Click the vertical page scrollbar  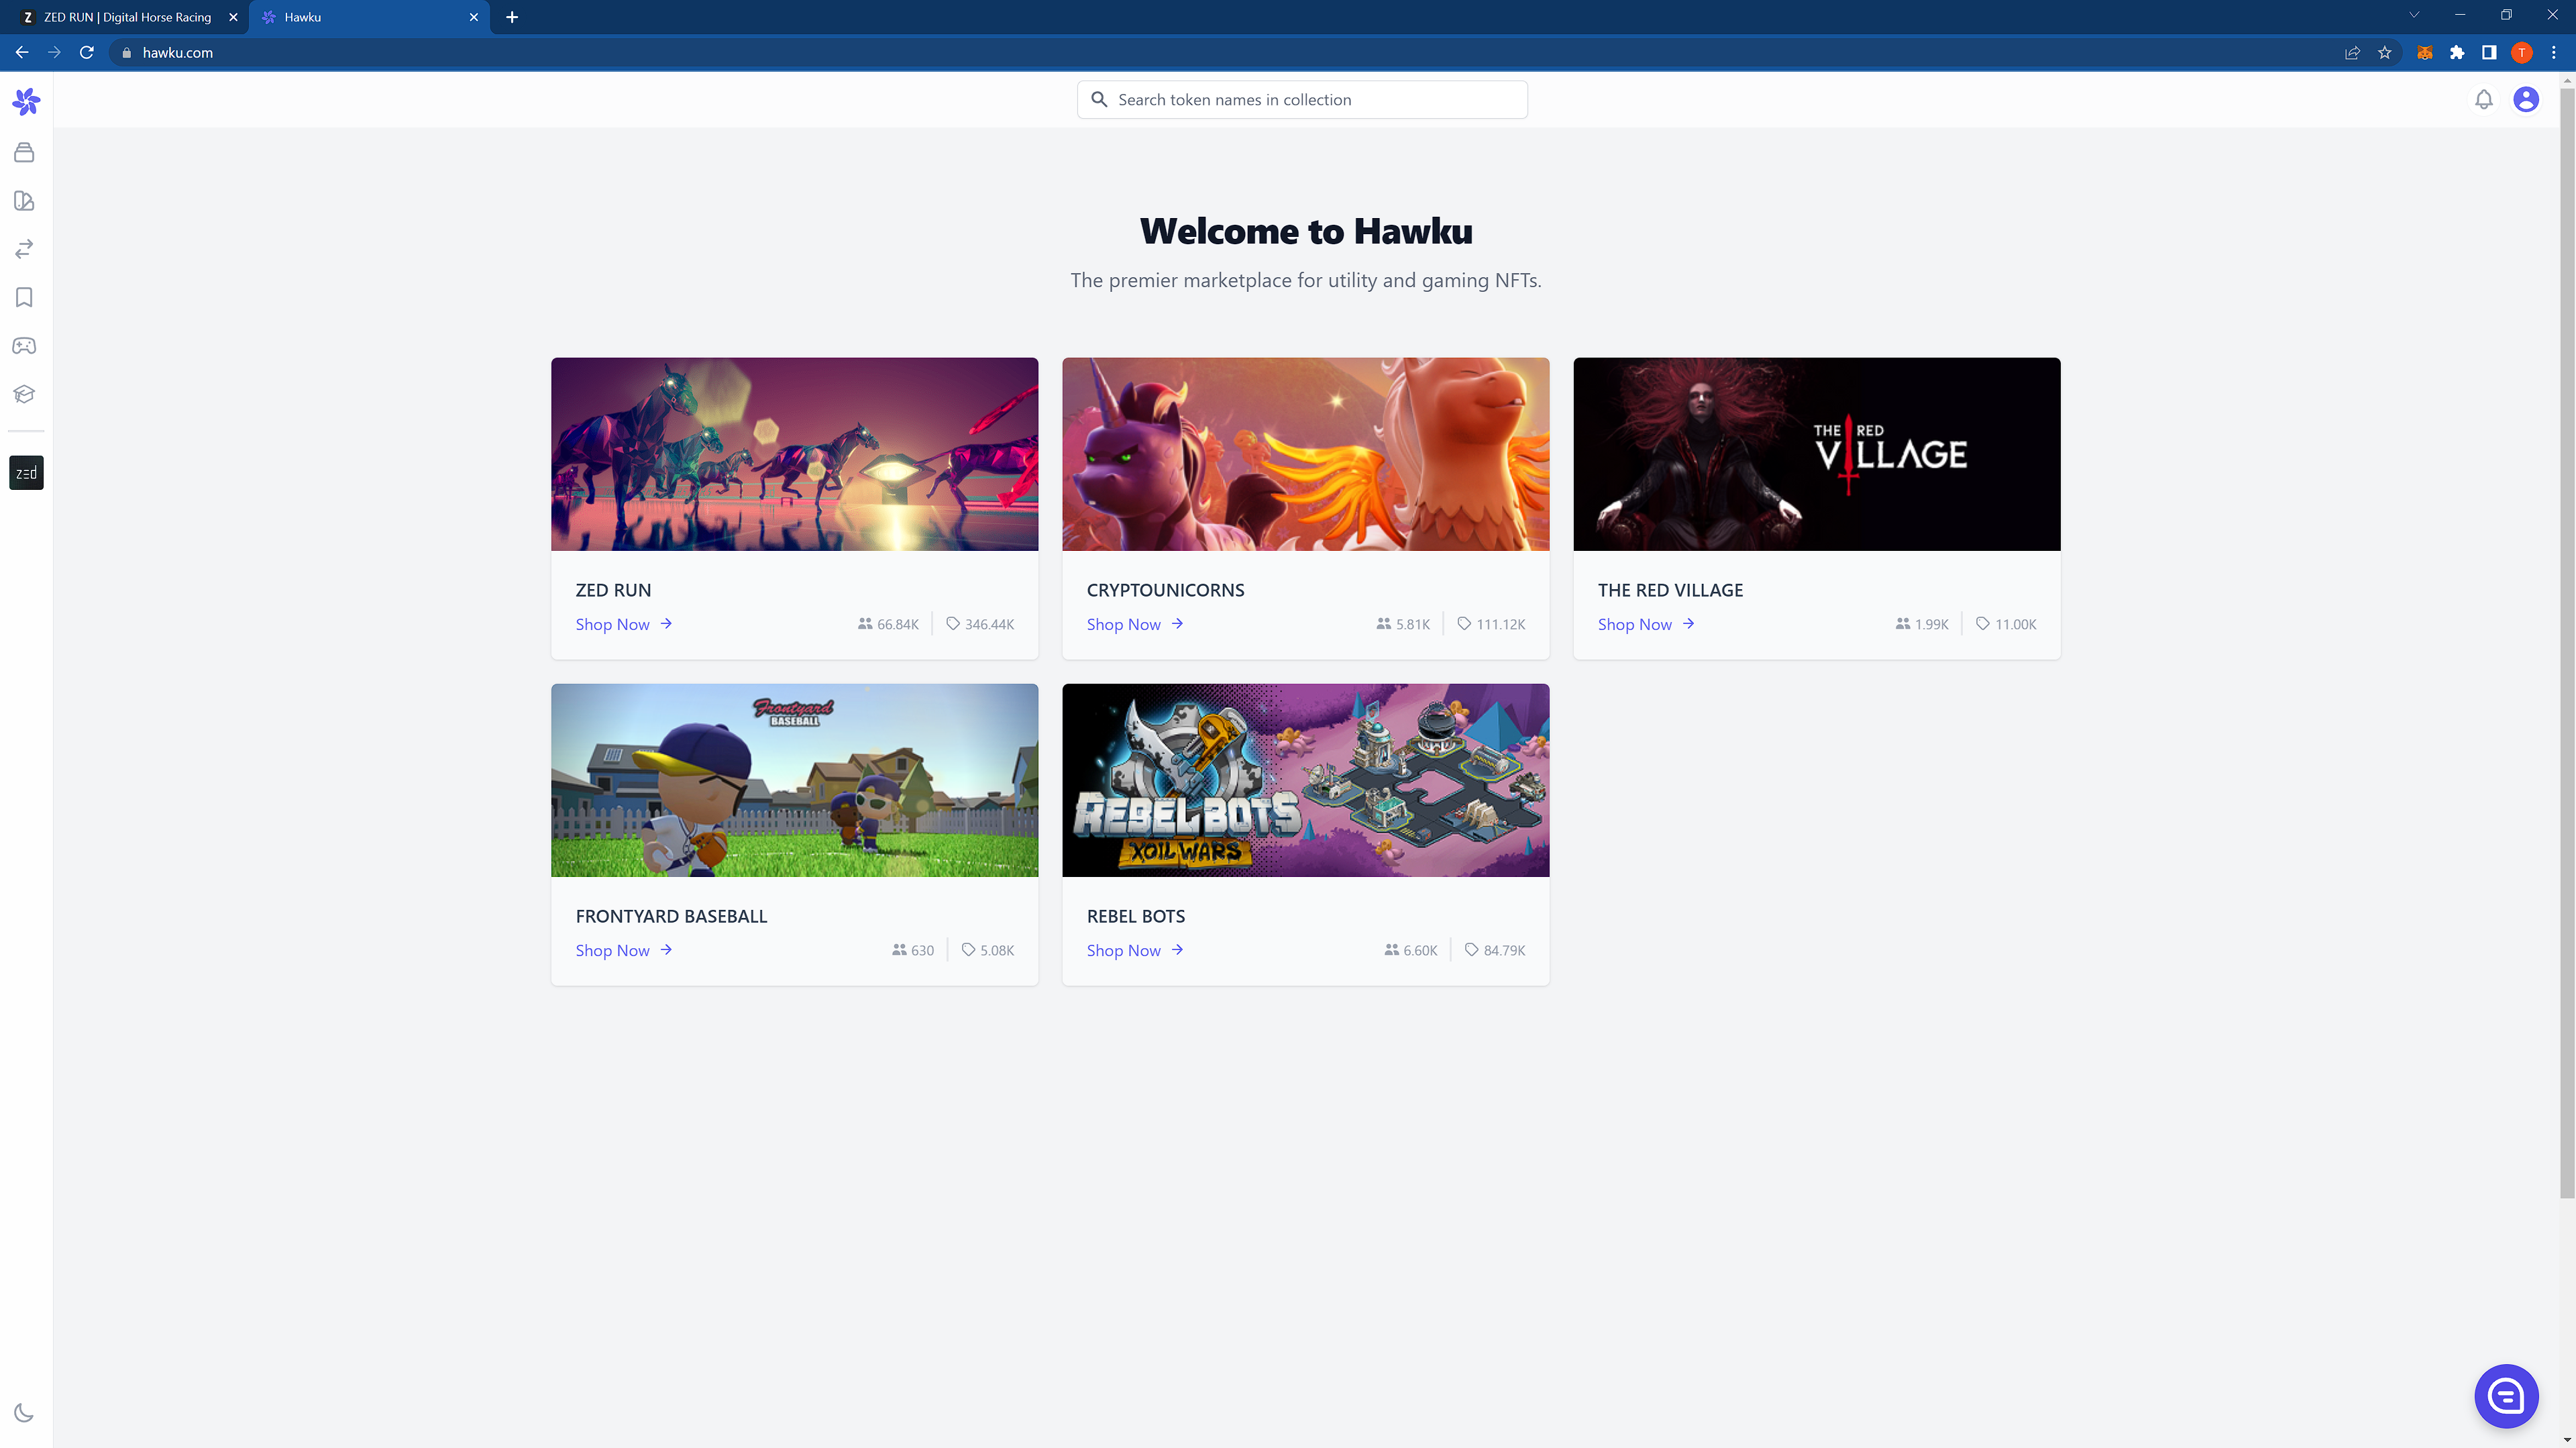[x=2567, y=643]
